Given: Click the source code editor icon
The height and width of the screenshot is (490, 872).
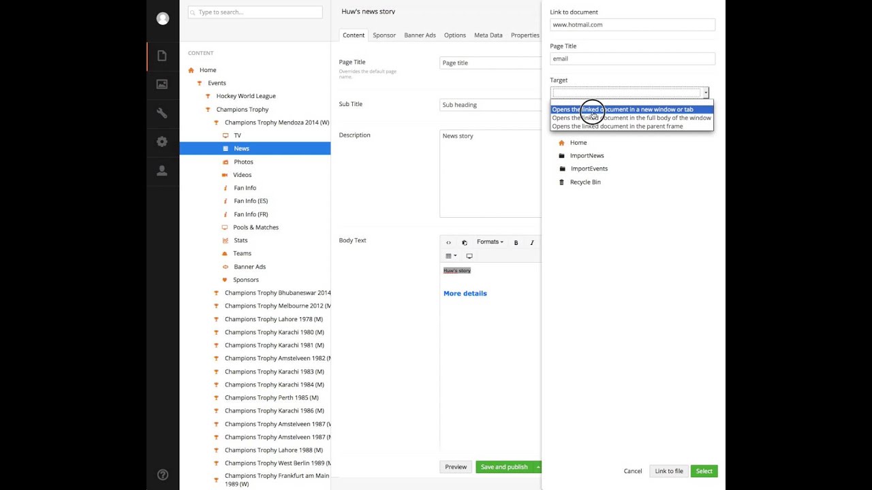Looking at the screenshot, I should tap(448, 242).
